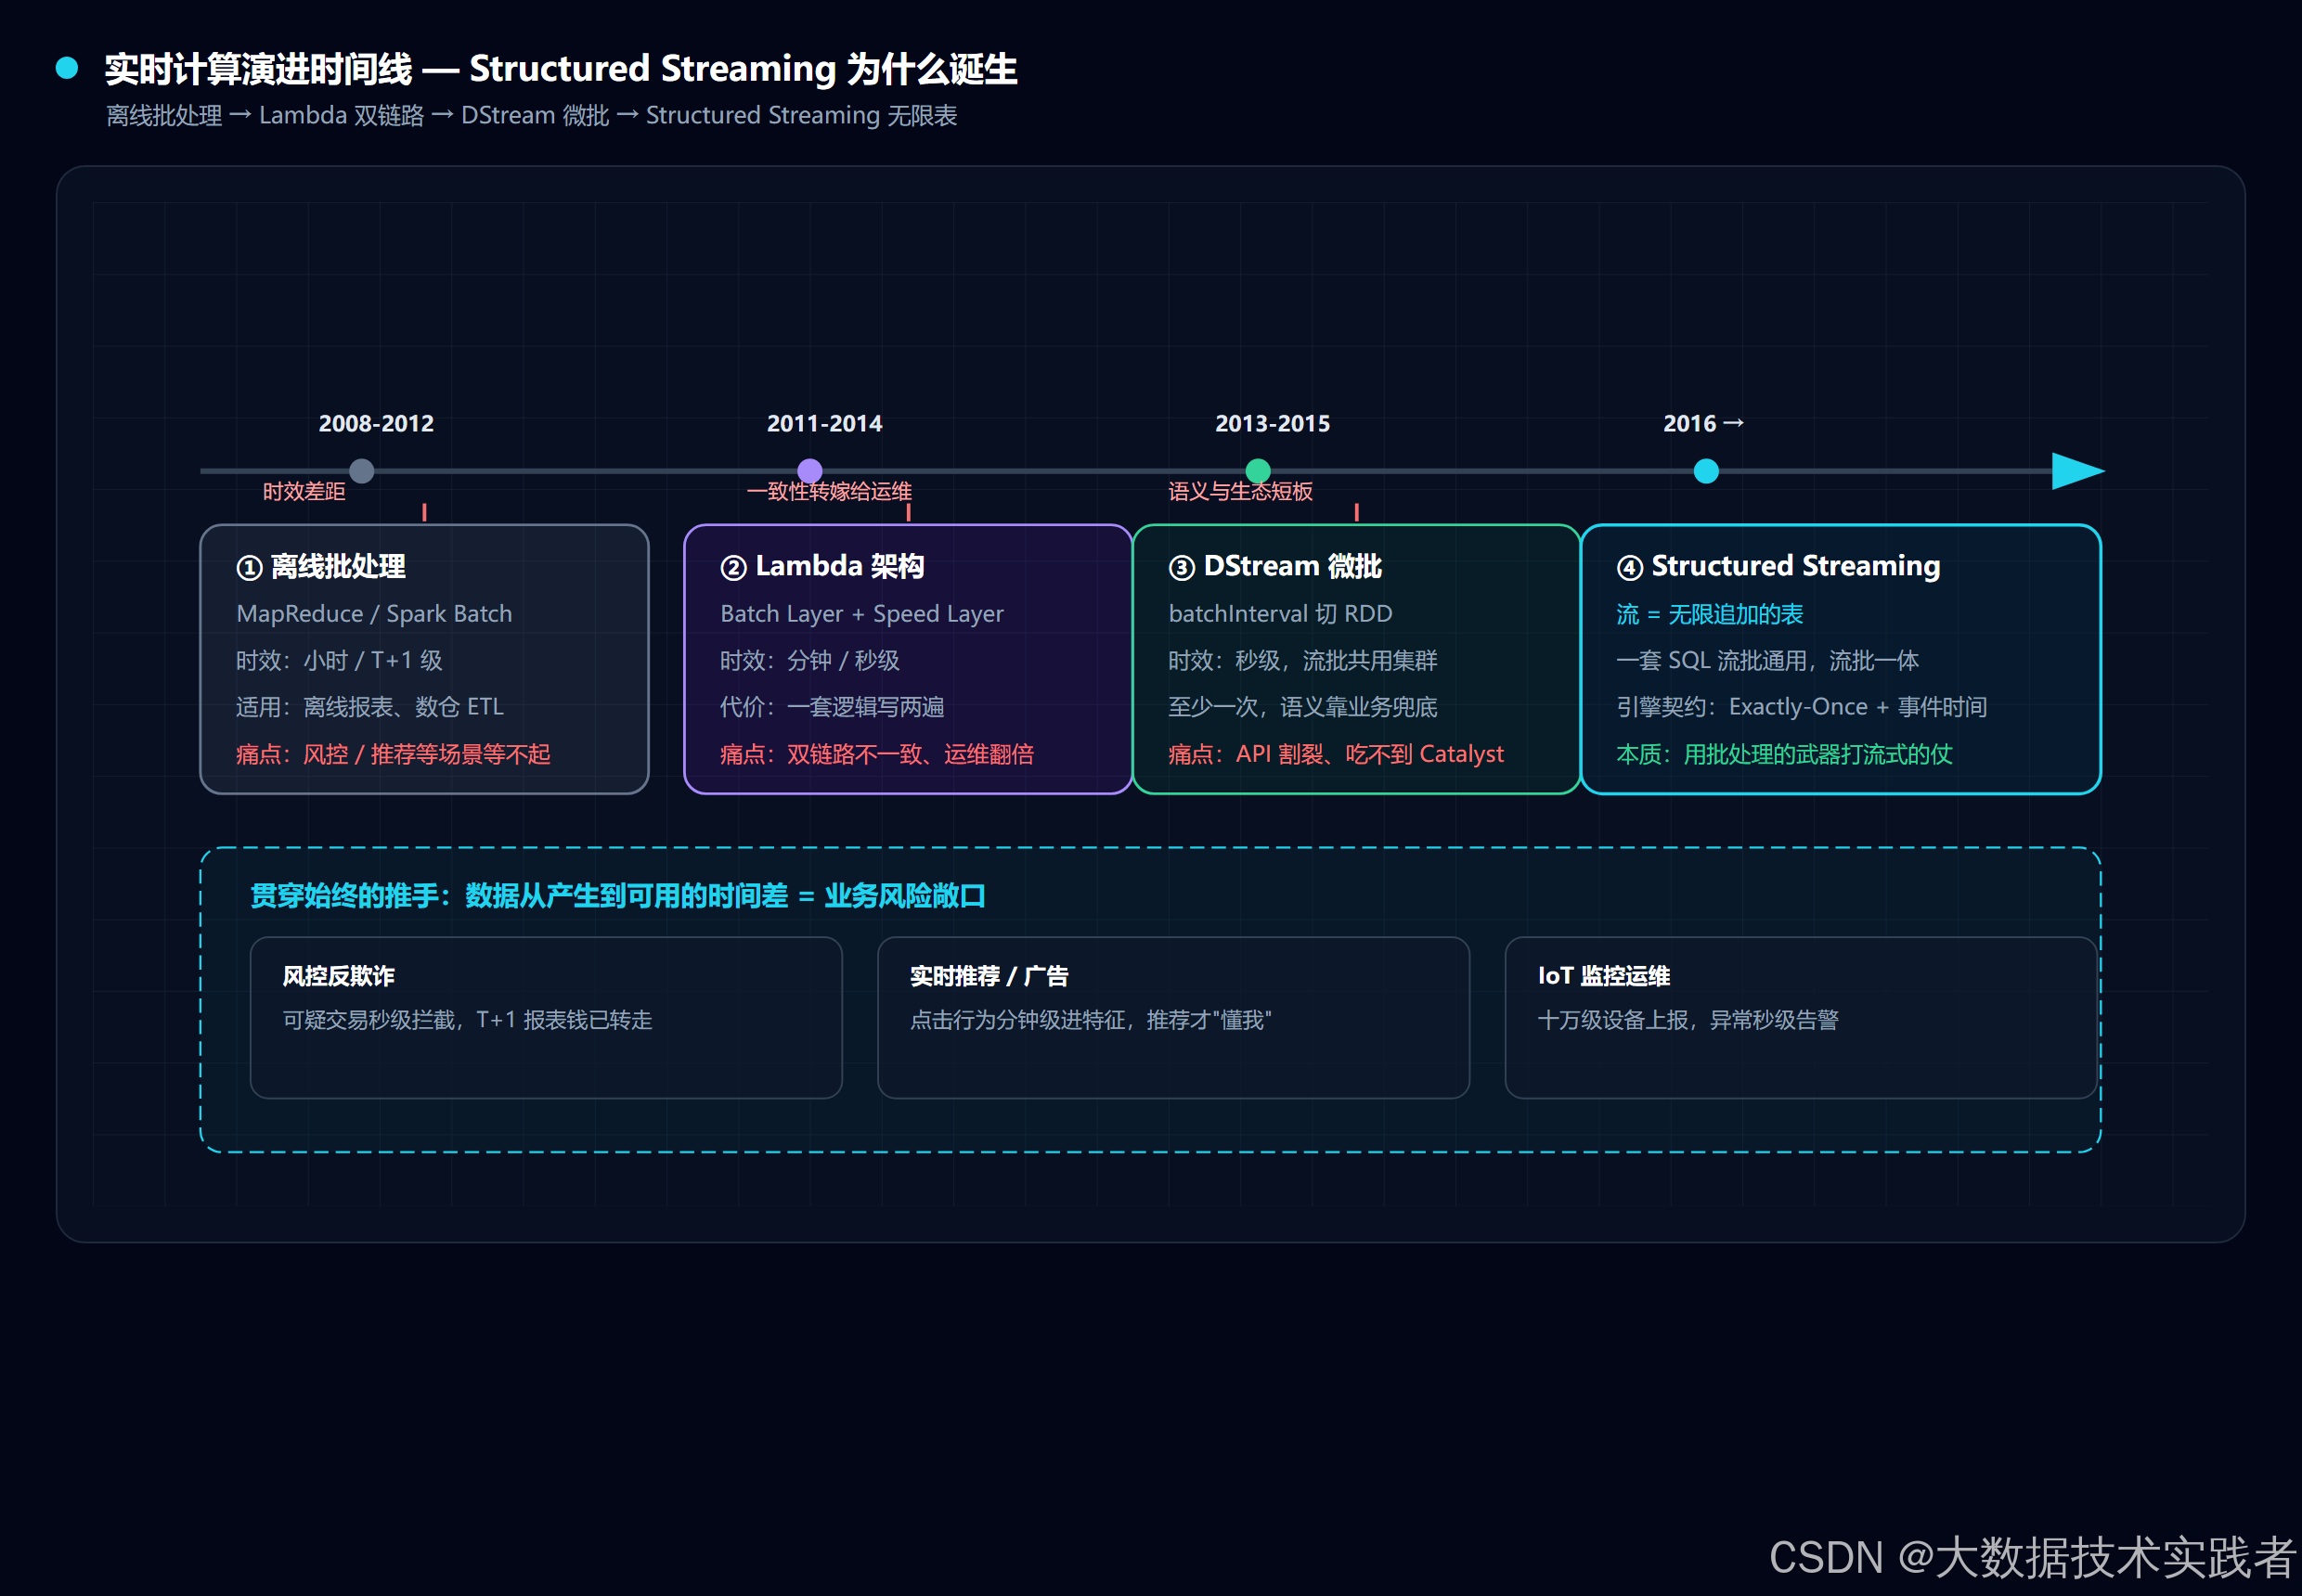Click the red line 痛点：风控 / 推荐等场景等不起
Image resolution: width=2302 pixels, height=1596 pixels.
coord(394,754)
